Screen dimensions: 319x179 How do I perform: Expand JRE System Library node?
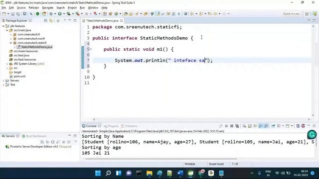7,64
